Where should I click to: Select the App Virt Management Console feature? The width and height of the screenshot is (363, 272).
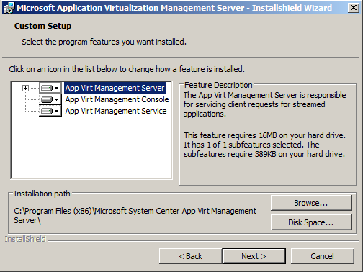[x=117, y=99]
